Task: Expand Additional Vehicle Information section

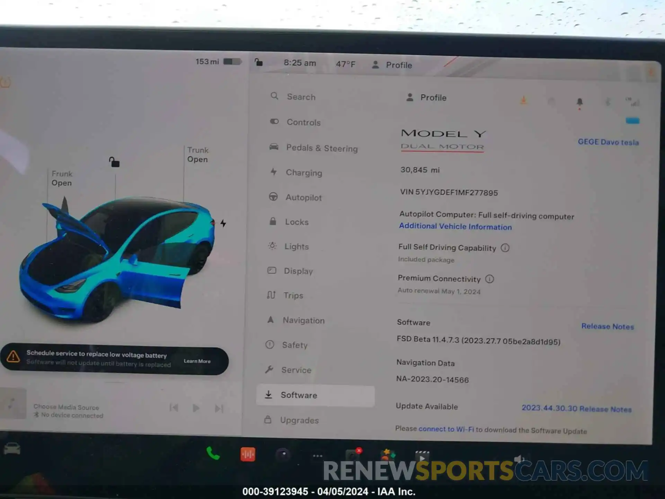Action: click(455, 227)
